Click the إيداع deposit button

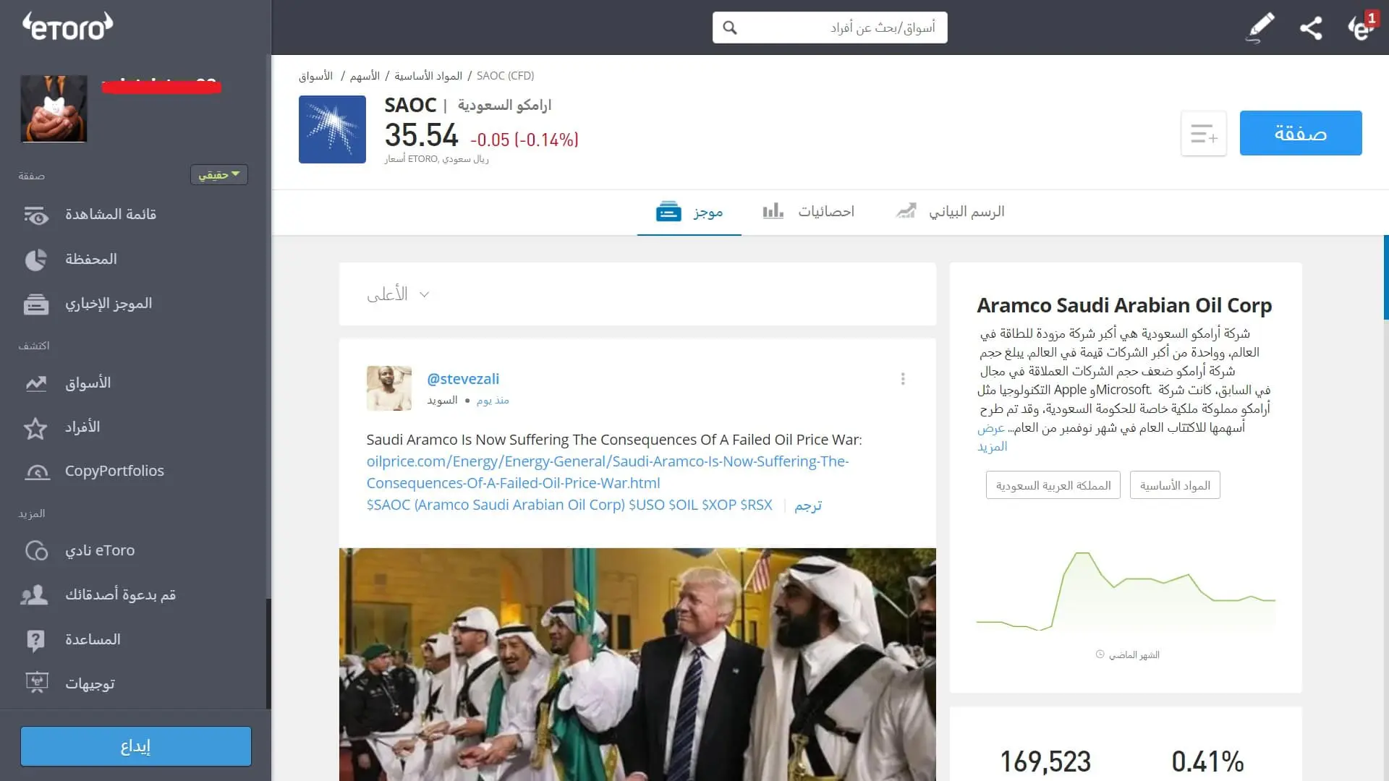[x=135, y=746]
